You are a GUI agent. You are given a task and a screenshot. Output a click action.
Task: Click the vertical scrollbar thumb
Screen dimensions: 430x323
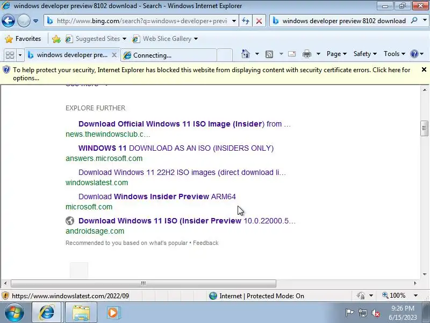[x=424, y=128]
